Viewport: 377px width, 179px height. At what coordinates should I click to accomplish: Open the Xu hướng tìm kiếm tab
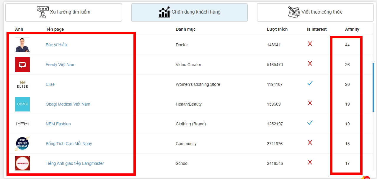click(63, 12)
